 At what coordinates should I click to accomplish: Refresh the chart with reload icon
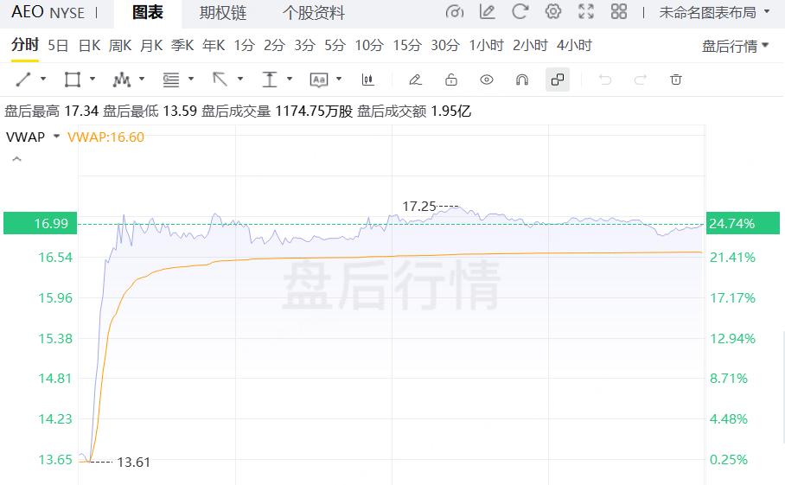pyautogui.click(x=520, y=11)
